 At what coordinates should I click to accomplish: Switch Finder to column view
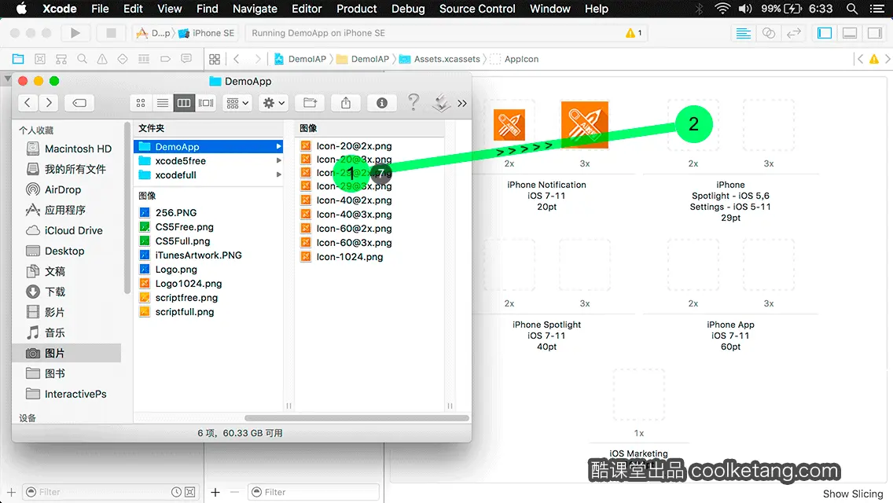[x=184, y=102]
